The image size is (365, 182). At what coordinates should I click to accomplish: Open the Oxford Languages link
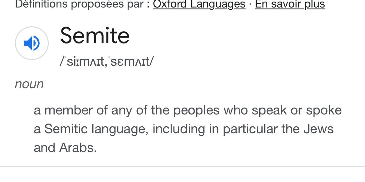pos(199,4)
